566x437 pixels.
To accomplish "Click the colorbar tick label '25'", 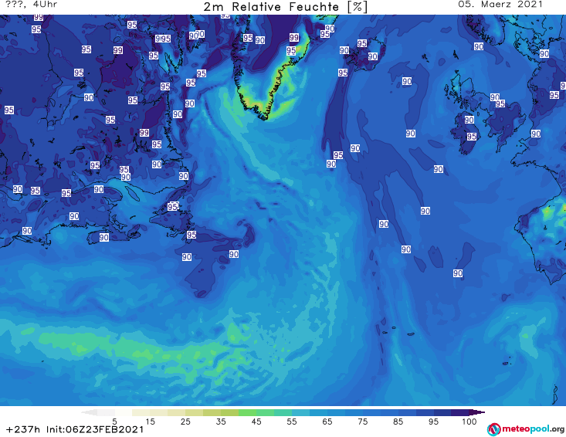I will [x=185, y=422].
